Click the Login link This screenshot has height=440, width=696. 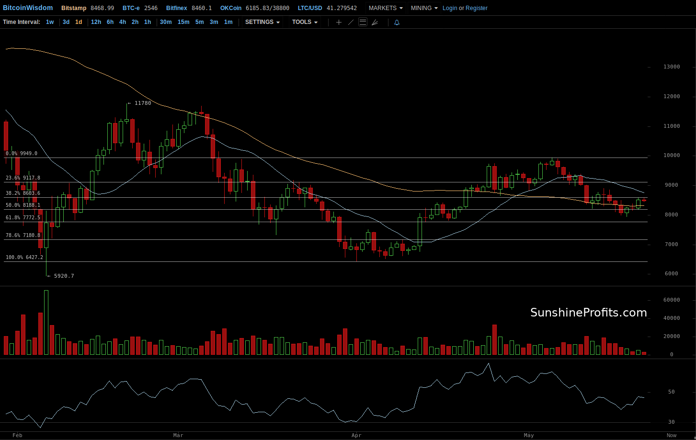tap(450, 8)
